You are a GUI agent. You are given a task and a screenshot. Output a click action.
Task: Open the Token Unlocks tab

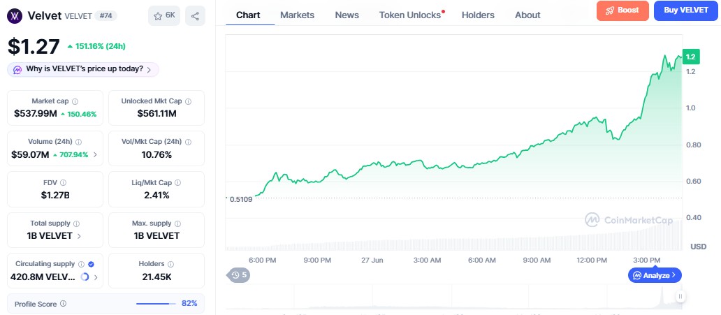410,15
